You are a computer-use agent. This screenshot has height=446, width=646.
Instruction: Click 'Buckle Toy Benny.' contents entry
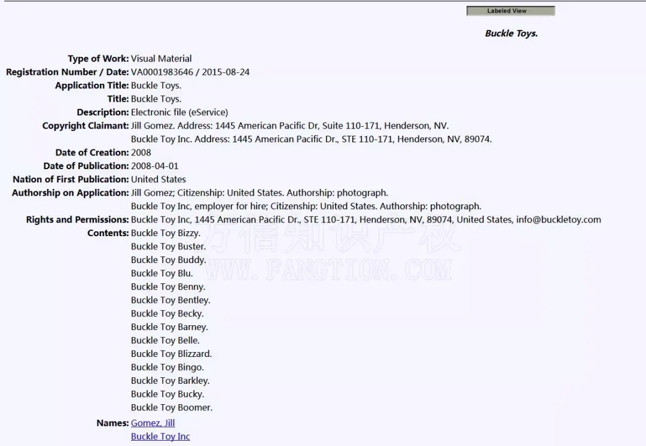click(x=167, y=286)
